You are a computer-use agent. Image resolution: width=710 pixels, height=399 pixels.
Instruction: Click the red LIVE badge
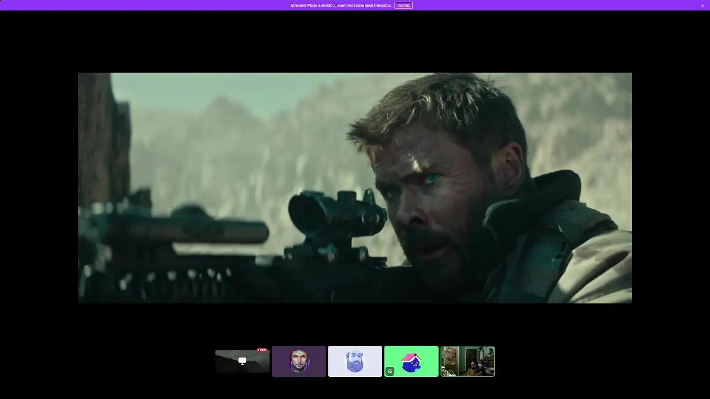pos(262,350)
